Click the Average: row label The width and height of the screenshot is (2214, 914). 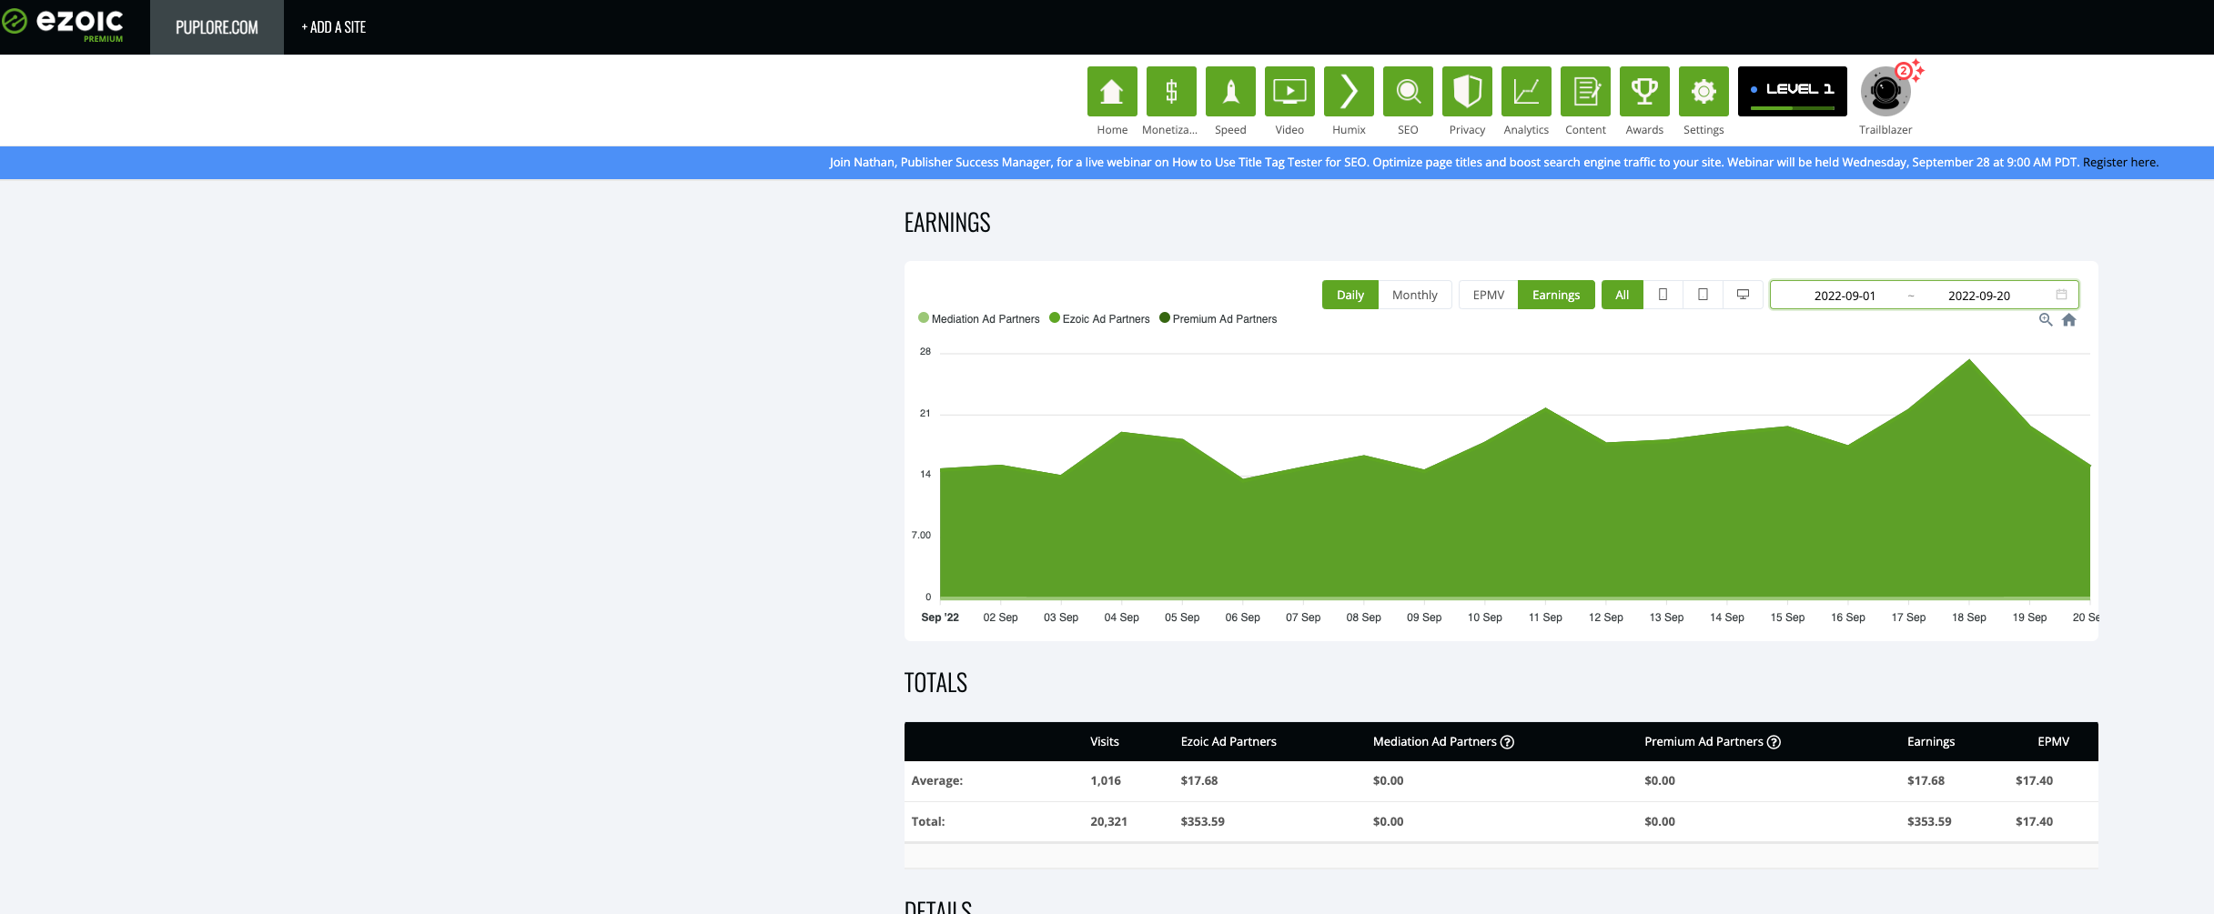coord(937,781)
